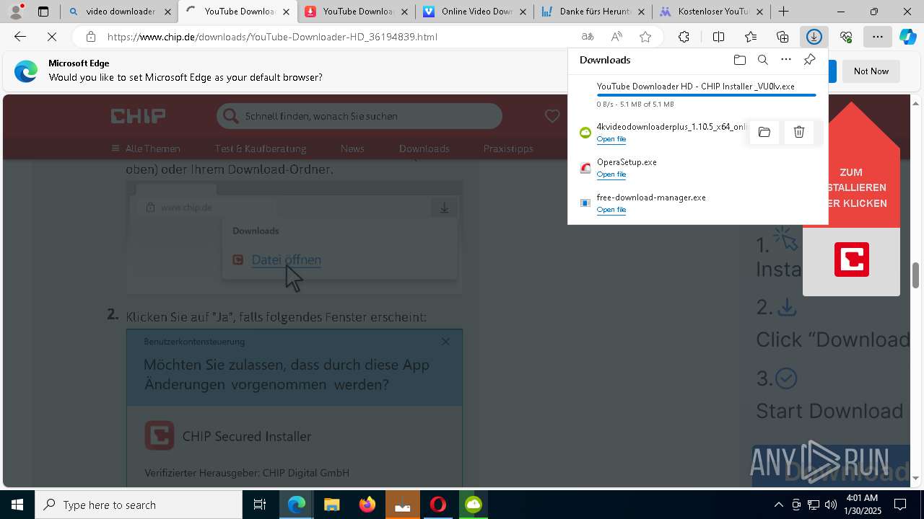
Task: Open file link for 4kvideodownloaderplus
Action: tap(611, 139)
